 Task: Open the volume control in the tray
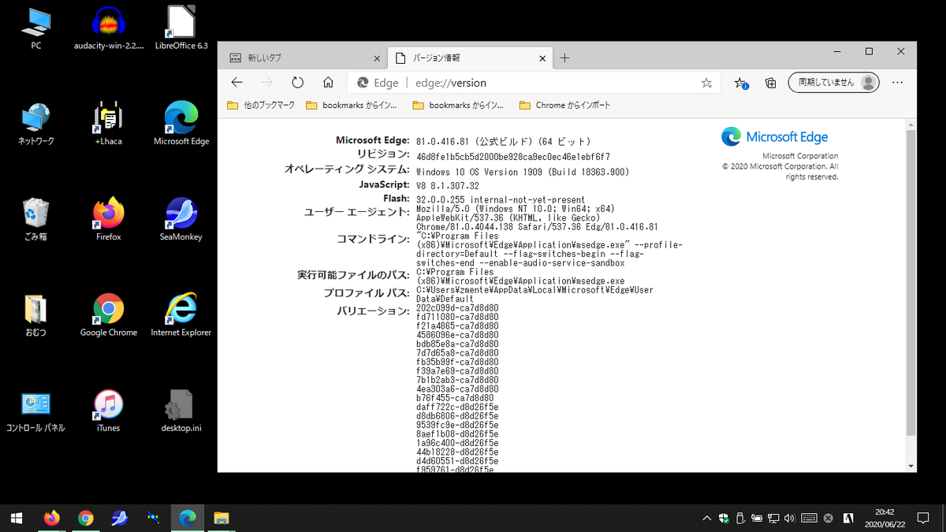click(791, 519)
